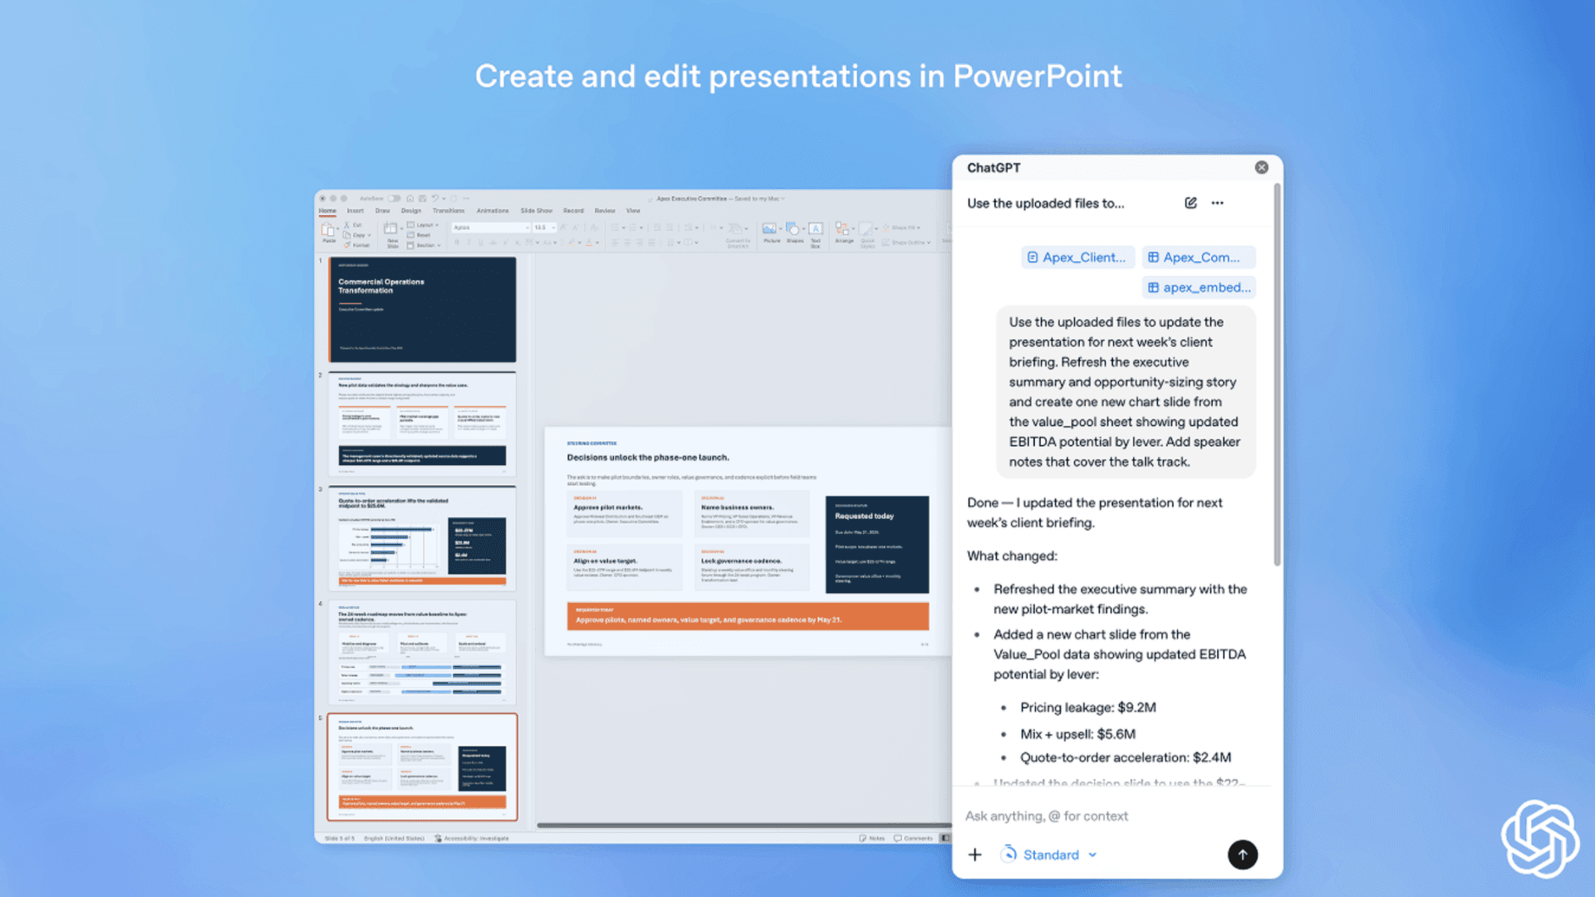
Task: Open the three-dot options menu in ChatGPT
Action: (1217, 203)
